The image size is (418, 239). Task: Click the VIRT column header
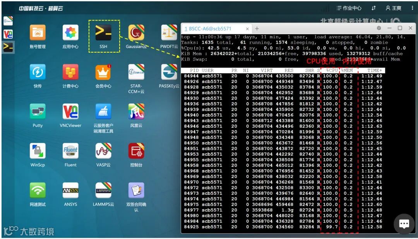tap(267, 70)
